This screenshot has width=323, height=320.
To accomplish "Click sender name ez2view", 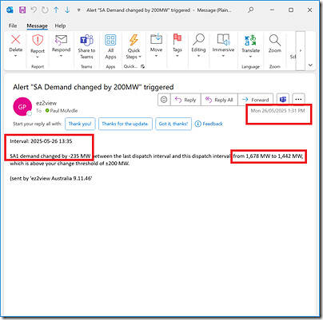I will click(x=46, y=103).
